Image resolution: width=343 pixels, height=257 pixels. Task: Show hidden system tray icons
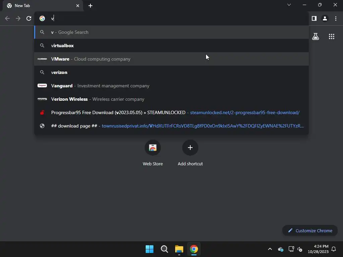[270, 249]
